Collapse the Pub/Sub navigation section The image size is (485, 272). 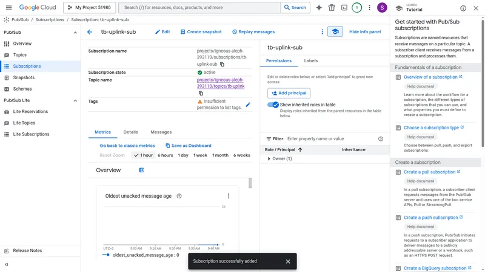[75, 33]
